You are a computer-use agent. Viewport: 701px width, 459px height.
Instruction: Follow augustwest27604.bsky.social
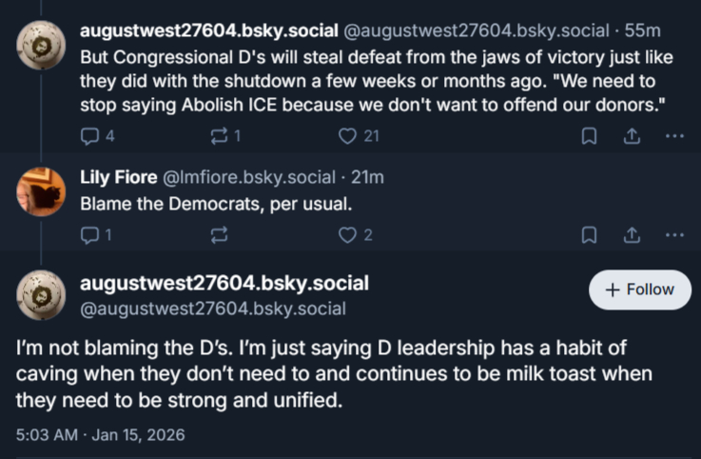click(x=638, y=289)
